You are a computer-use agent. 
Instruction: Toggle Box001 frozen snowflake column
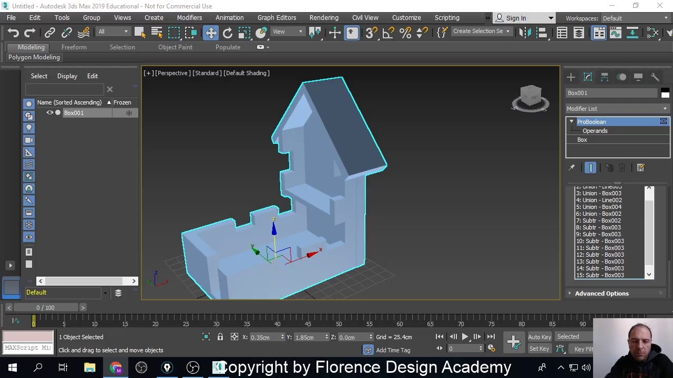coord(129,113)
